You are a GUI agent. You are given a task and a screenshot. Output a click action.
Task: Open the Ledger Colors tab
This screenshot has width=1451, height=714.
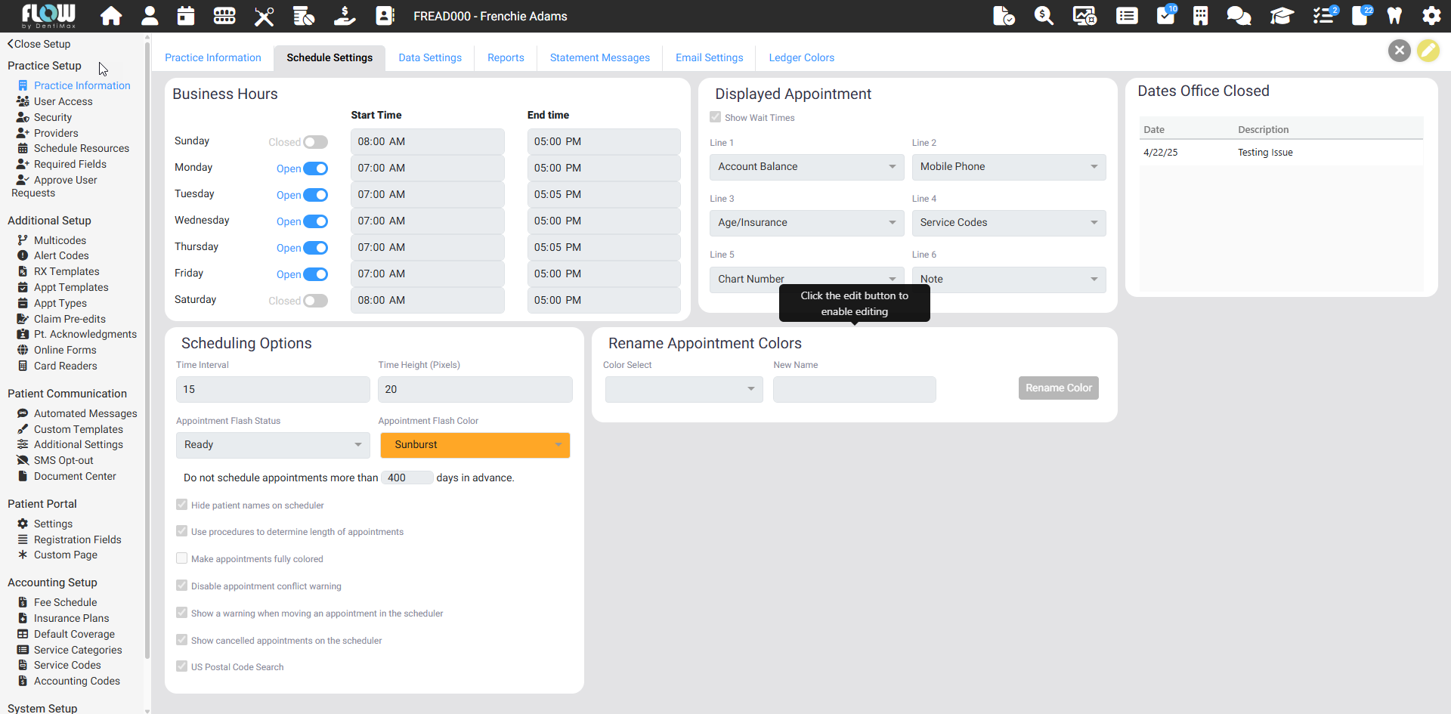point(801,57)
